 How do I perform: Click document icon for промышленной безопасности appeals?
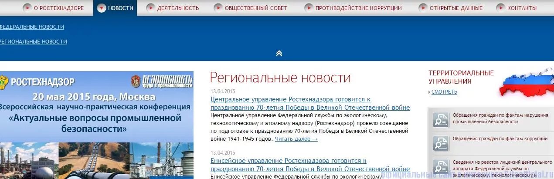pos(441,119)
